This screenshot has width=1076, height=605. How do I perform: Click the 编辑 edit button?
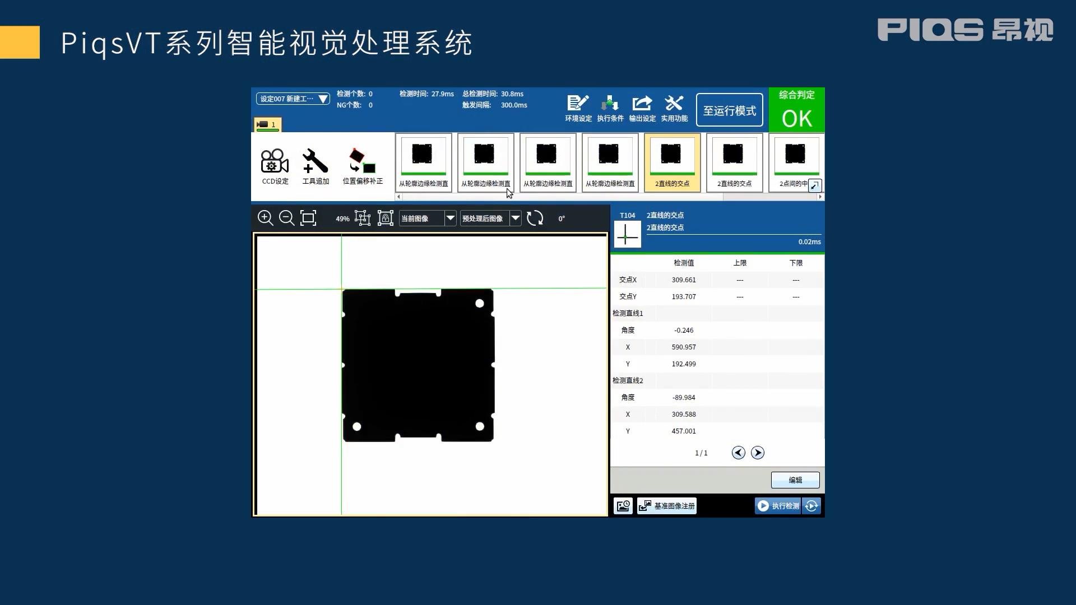(x=795, y=480)
